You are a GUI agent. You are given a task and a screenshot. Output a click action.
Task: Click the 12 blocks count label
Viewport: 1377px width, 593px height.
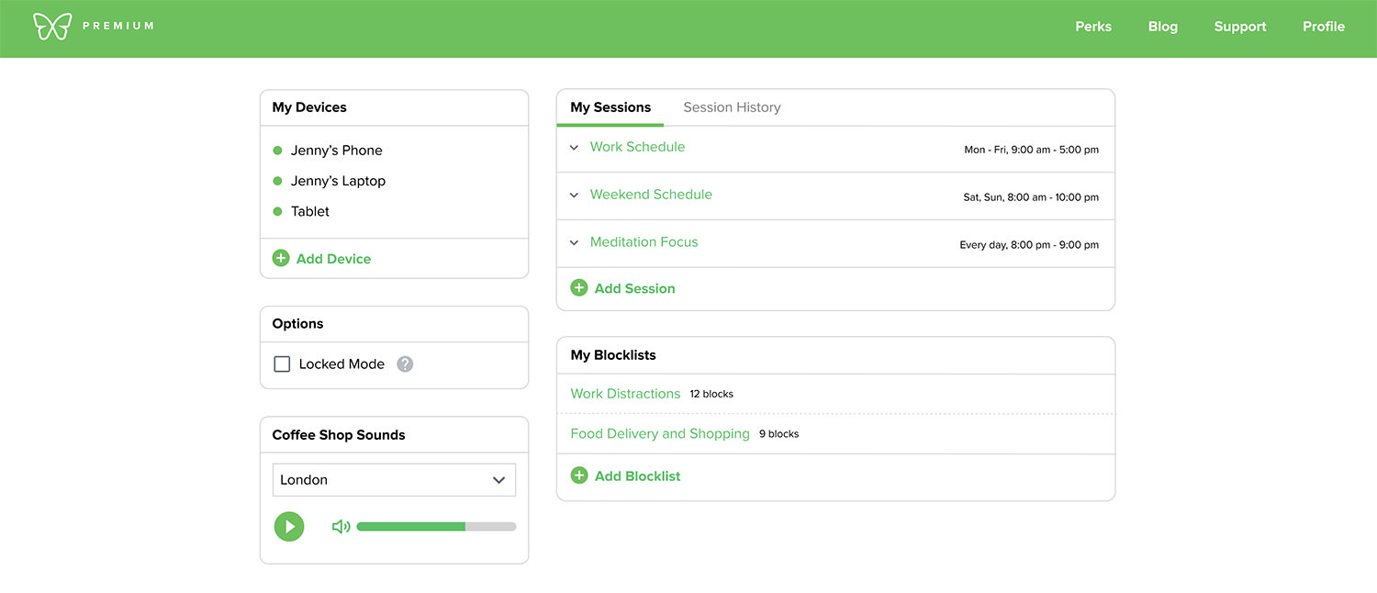pyautogui.click(x=711, y=394)
